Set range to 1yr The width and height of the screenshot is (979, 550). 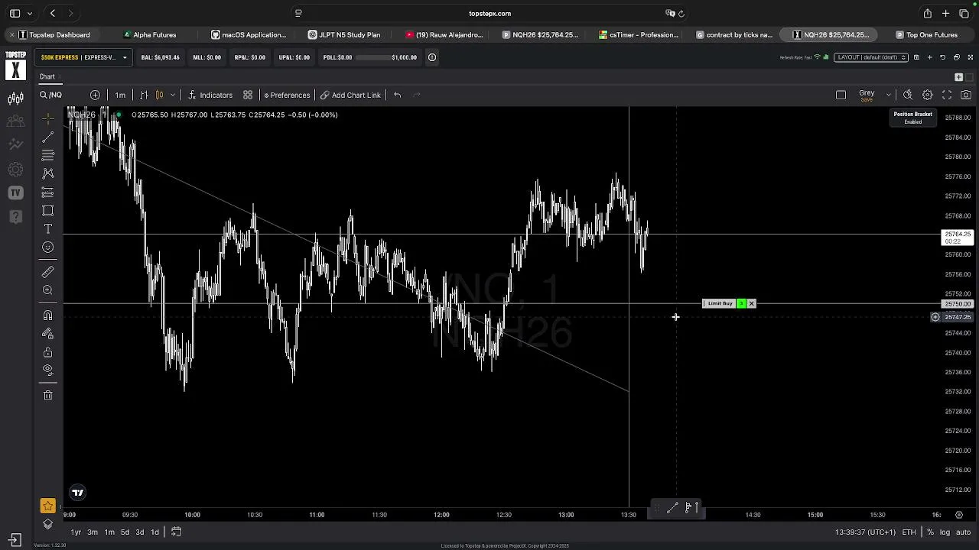pos(76,532)
